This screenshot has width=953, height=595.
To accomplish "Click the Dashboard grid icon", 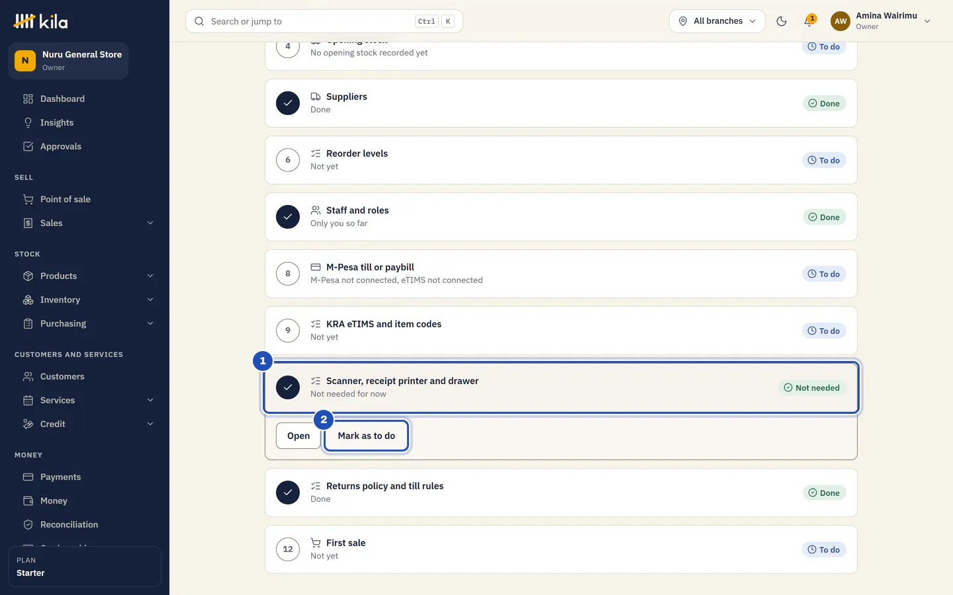I will [x=28, y=99].
